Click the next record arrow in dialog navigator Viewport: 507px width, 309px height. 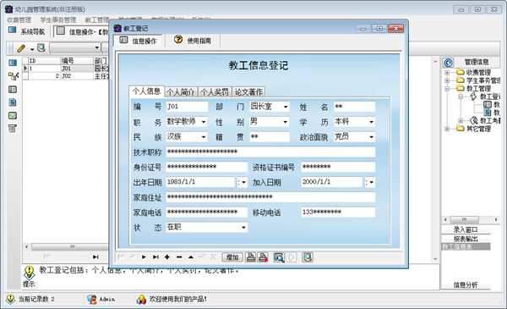(144, 257)
